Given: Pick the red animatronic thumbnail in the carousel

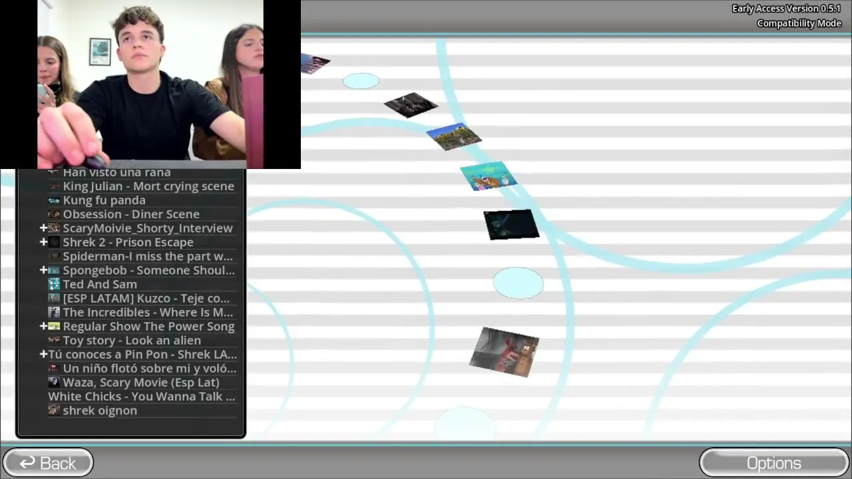Looking at the screenshot, I should pos(504,352).
